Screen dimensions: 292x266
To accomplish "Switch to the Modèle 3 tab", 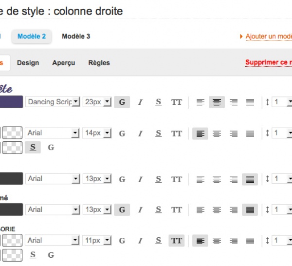I will point(76,37).
